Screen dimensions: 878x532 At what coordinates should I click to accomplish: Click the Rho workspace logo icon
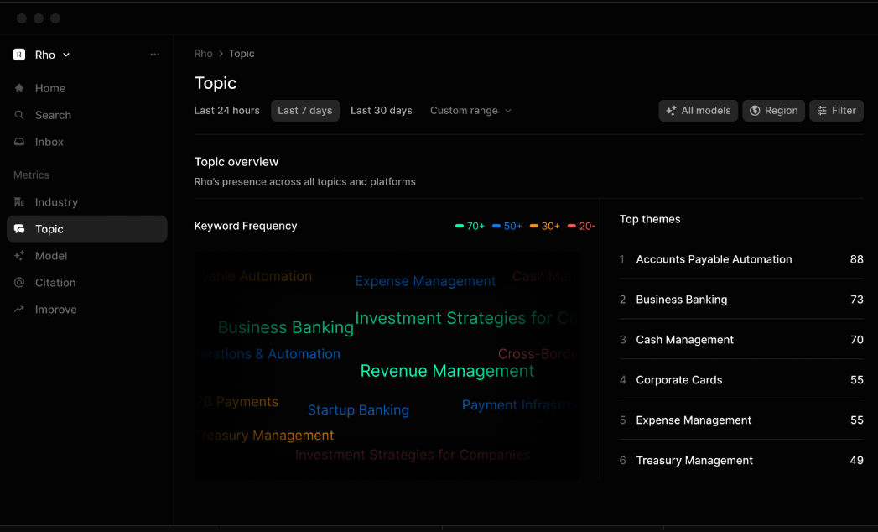[19, 55]
